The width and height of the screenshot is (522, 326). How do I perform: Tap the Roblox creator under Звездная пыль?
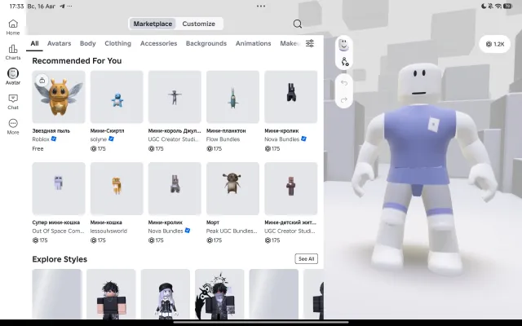pos(41,139)
